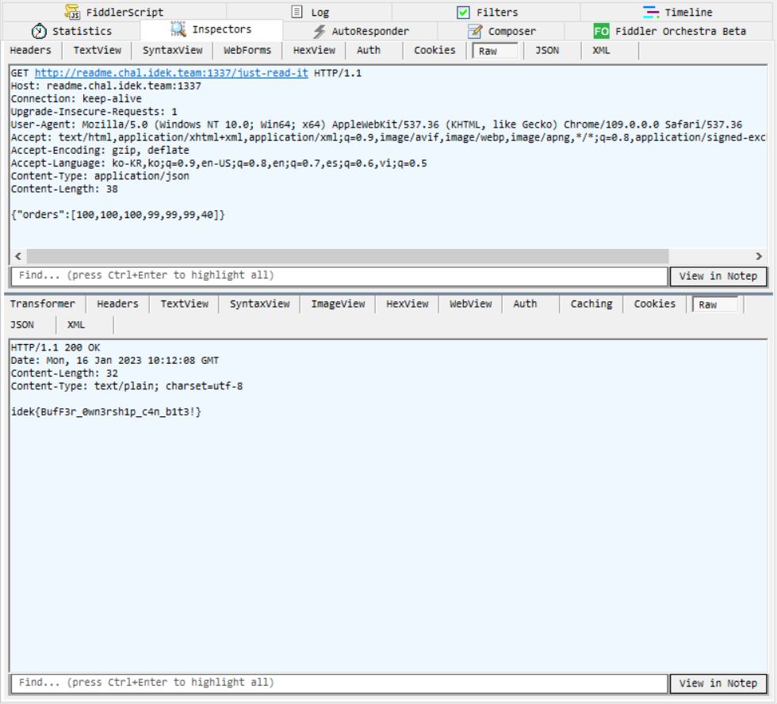The image size is (777, 704).
Task: Click the idek flag text in response
Action: pyautogui.click(x=106, y=412)
